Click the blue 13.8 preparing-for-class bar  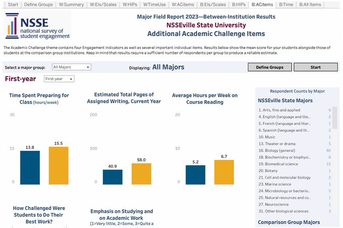(30, 167)
